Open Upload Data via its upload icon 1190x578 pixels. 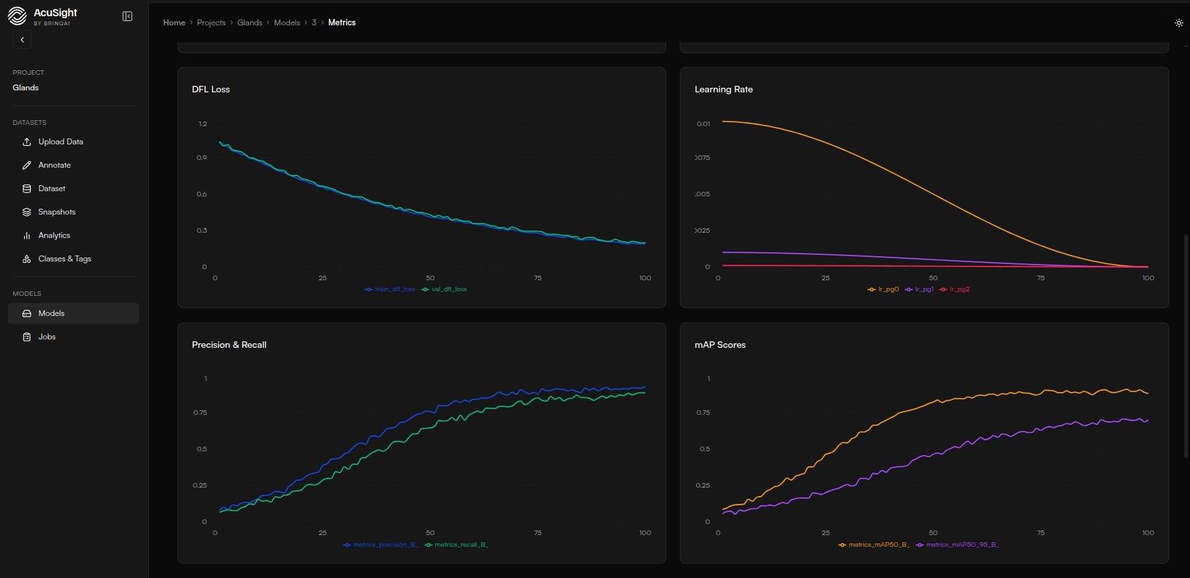pyautogui.click(x=27, y=142)
